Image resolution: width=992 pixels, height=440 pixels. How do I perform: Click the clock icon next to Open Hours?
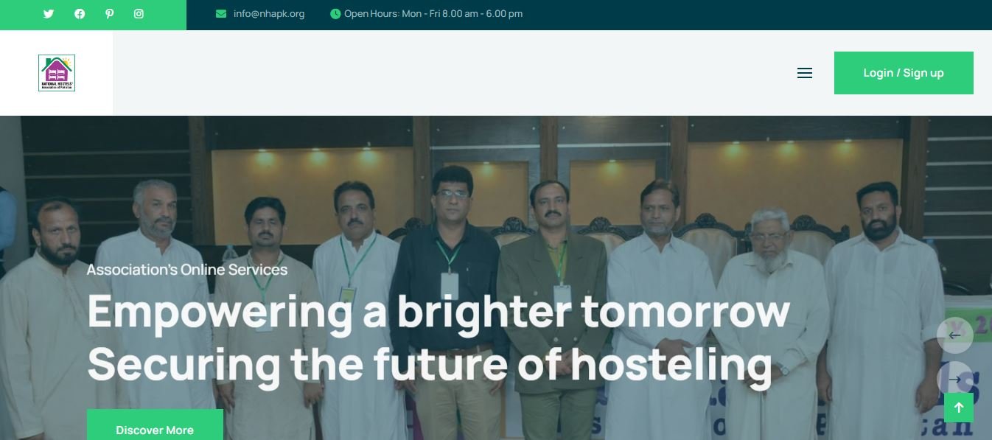coord(335,13)
